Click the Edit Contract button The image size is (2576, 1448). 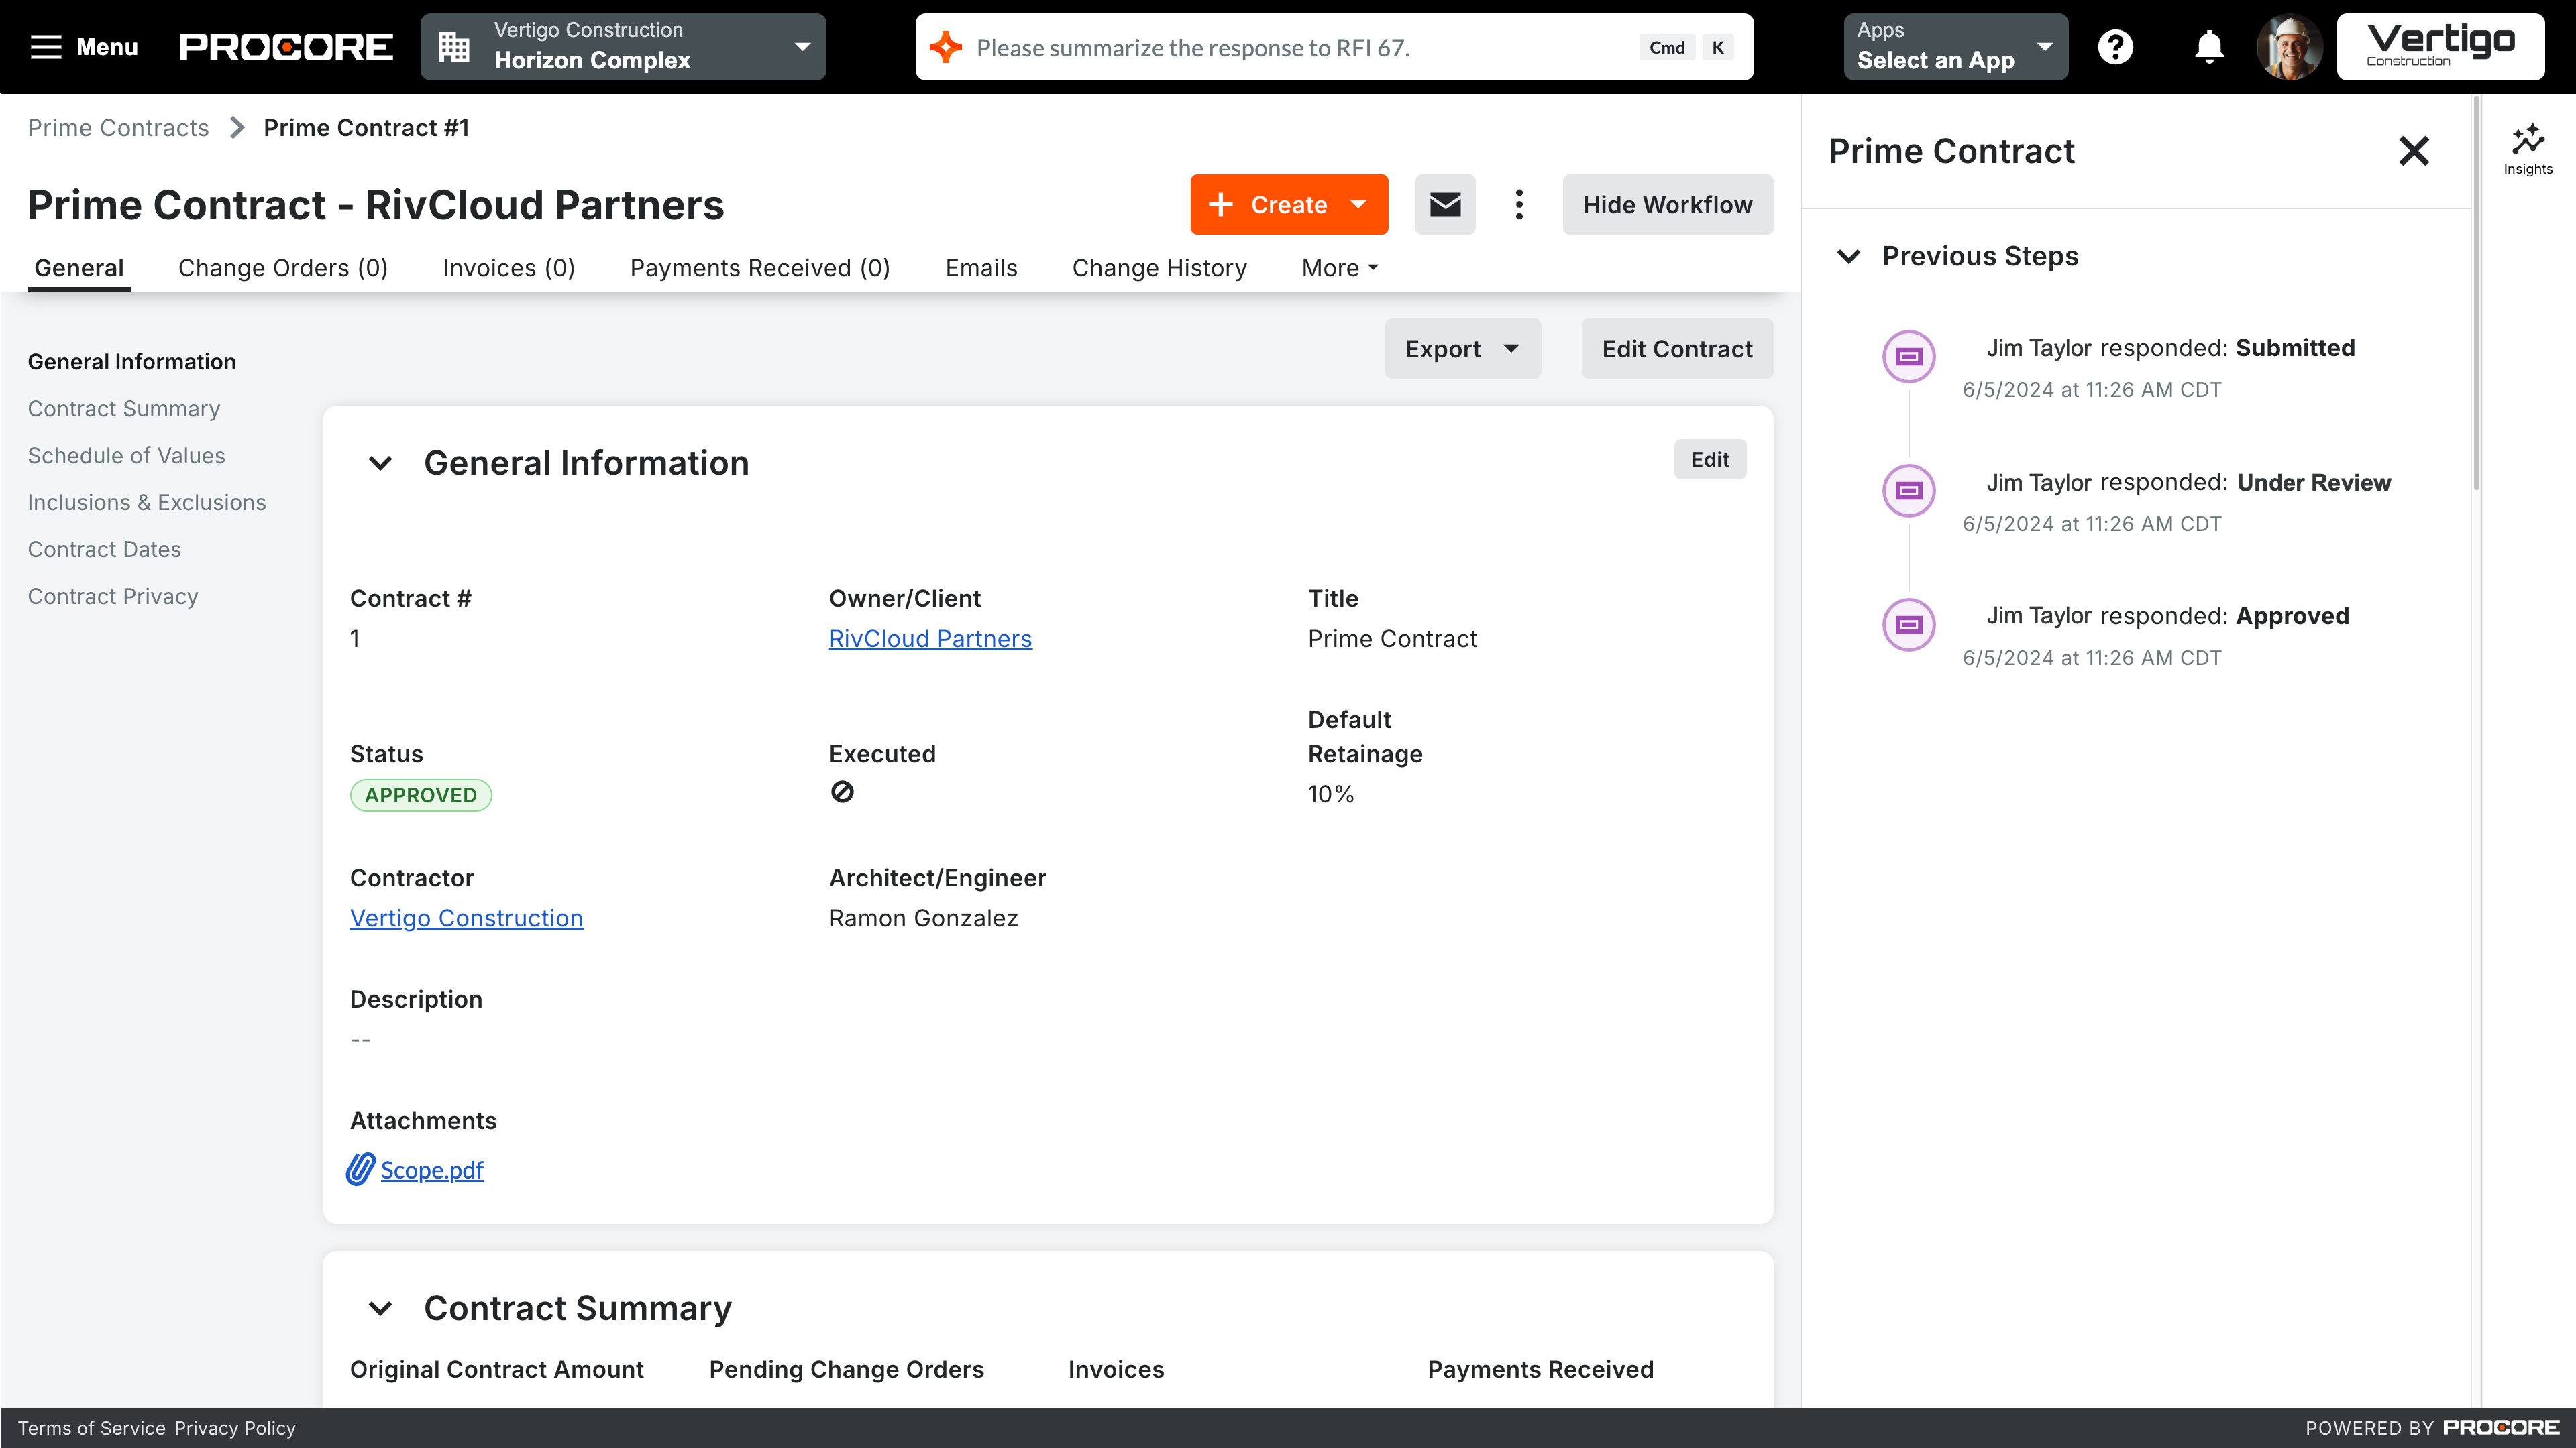[1677, 349]
